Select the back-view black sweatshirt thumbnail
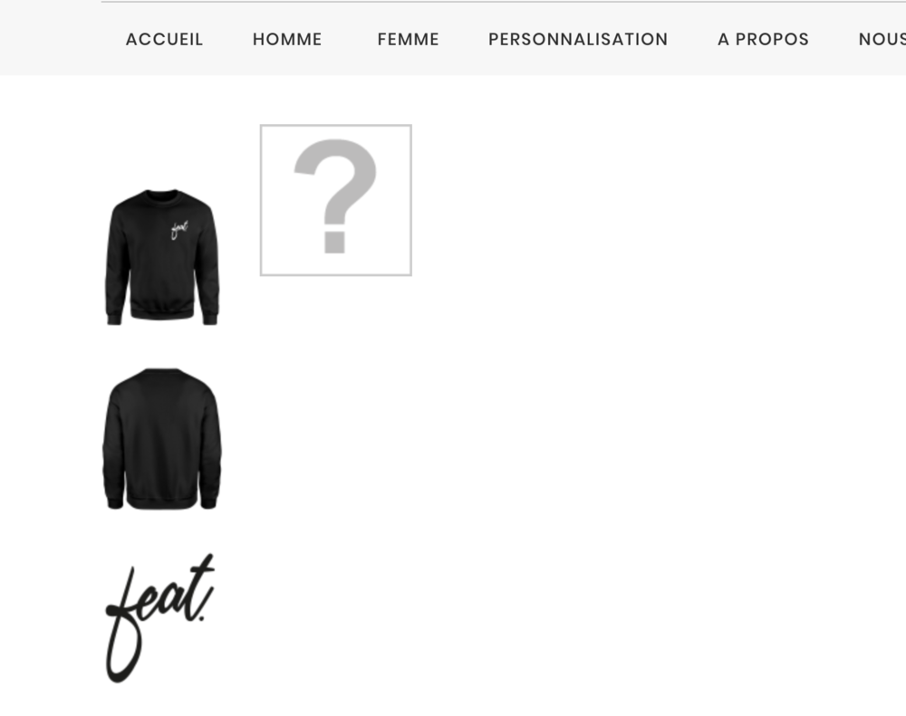Image resolution: width=906 pixels, height=716 pixels. 162,439
